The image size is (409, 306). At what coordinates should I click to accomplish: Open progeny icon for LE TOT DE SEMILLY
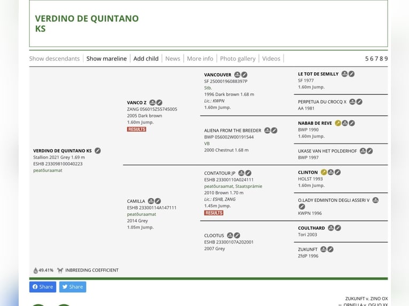(344, 74)
